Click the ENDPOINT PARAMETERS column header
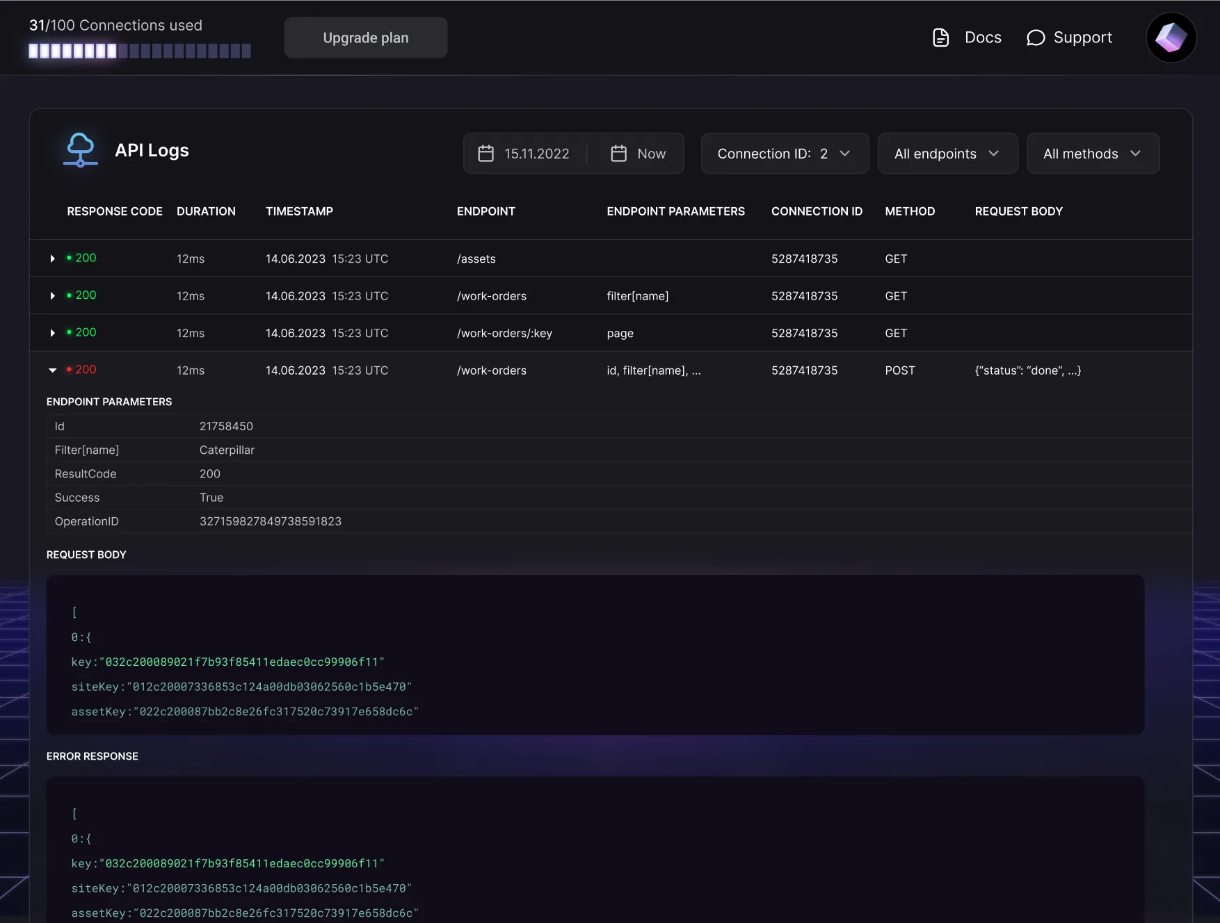This screenshot has height=923, width=1220. click(x=675, y=211)
